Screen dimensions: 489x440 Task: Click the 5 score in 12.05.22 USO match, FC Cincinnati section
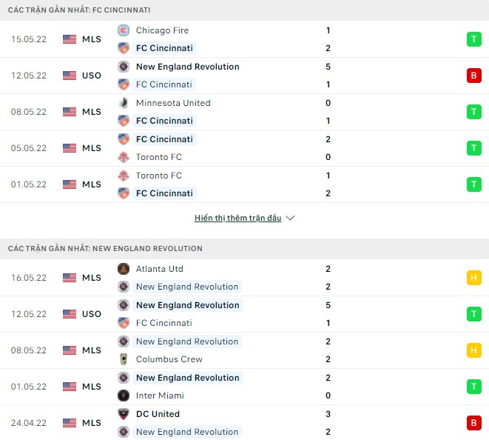coord(328,67)
